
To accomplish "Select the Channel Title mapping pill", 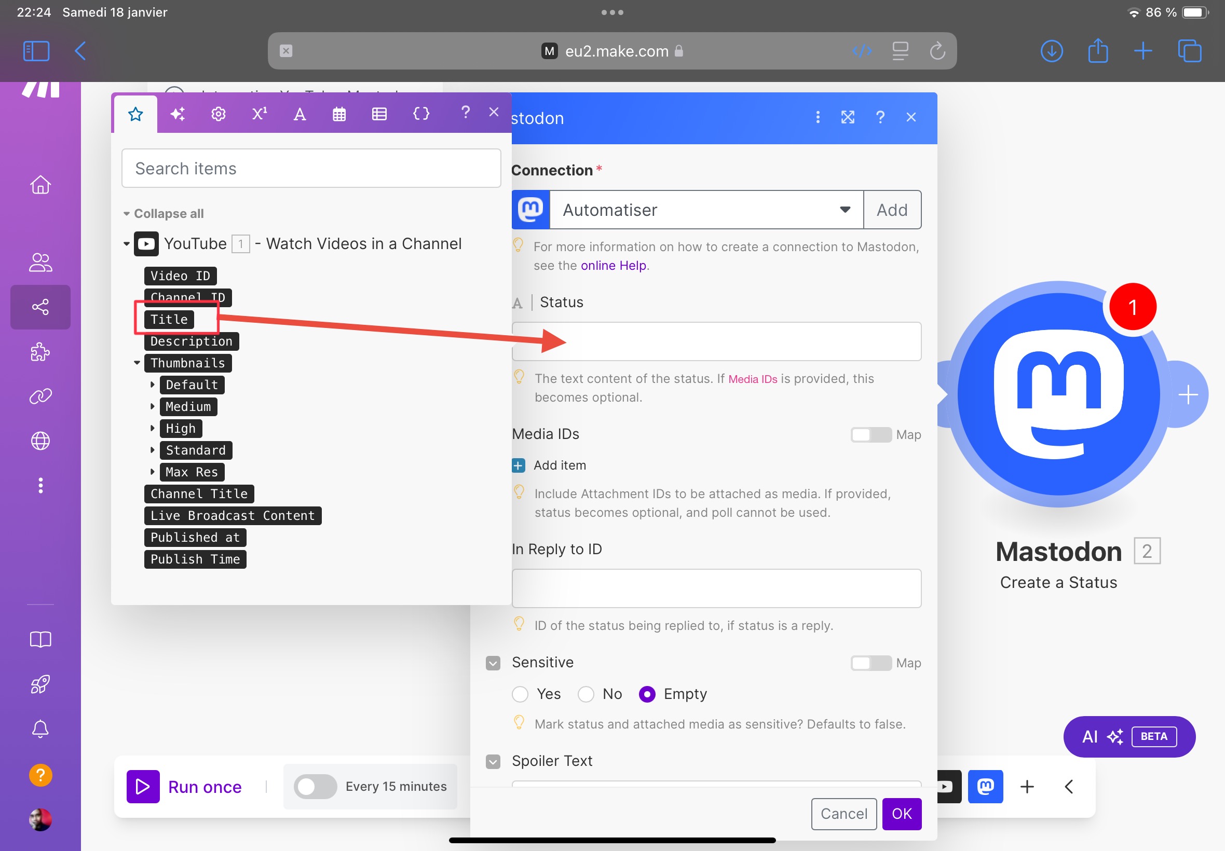I will [x=199, y=494].
